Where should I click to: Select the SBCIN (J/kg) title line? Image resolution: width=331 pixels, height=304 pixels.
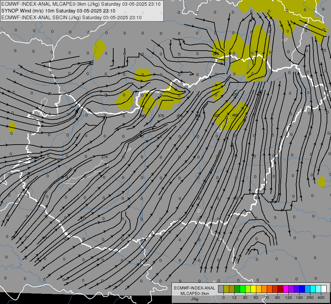(x=71, y=18)
